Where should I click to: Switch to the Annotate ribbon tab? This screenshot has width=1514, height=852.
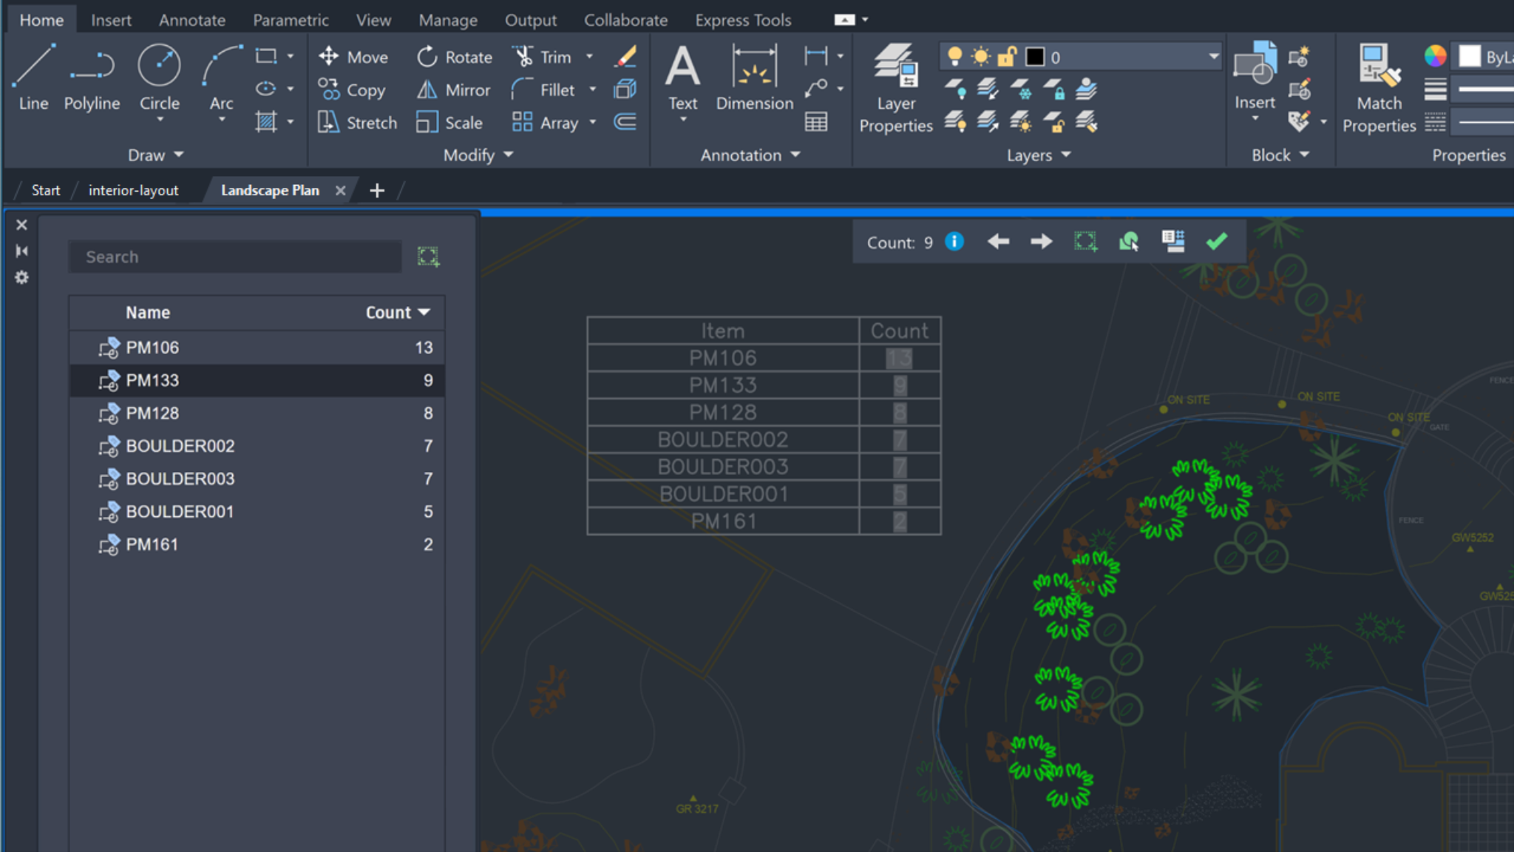tap(191, 20)
